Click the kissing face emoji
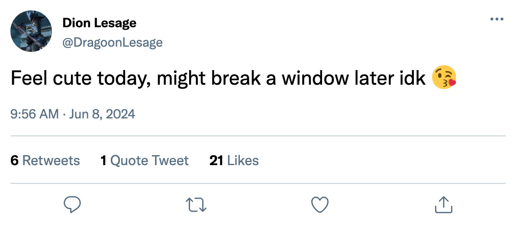Screen dimensions: 516x236 pyautogui.click(x=444, y=79)
